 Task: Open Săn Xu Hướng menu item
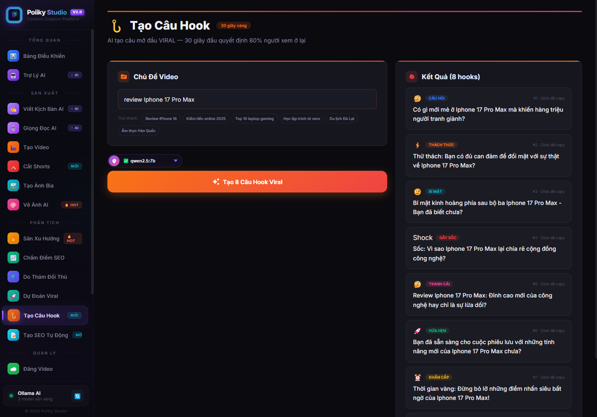point(41,238)
